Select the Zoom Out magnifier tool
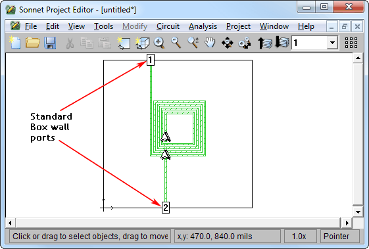Image resolution: width=369 pixels, height=249 pixels. coord(176,43)
